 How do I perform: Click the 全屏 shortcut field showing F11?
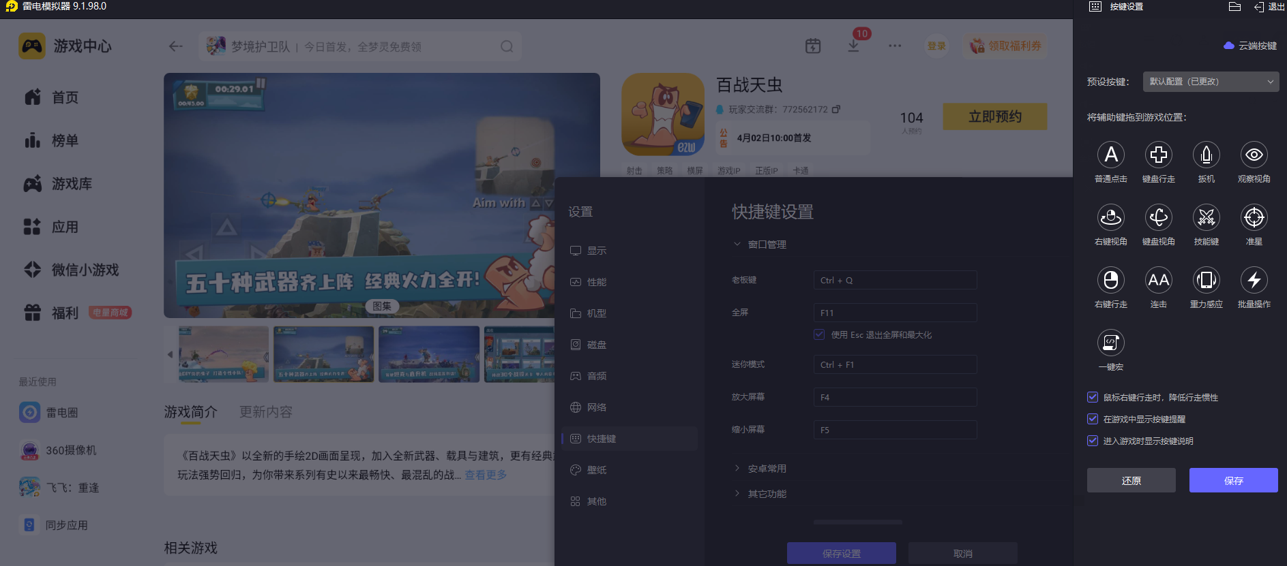(x=896, y=313)
